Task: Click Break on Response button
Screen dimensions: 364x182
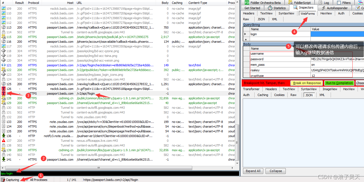Action: point(307,83)
